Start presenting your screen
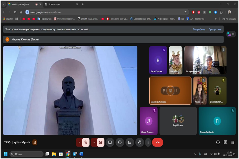 point(110,142)
